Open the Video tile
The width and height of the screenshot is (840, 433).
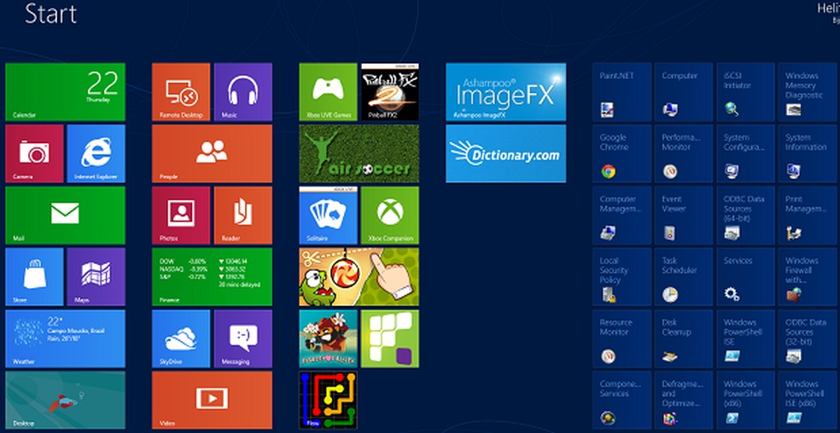213,400
